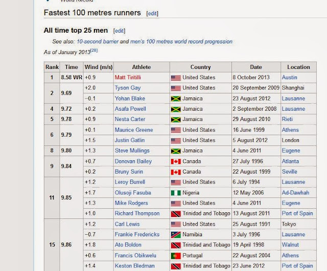Click Jamaica flag in Yohan Blake row
327x271 pixels.
176,98
